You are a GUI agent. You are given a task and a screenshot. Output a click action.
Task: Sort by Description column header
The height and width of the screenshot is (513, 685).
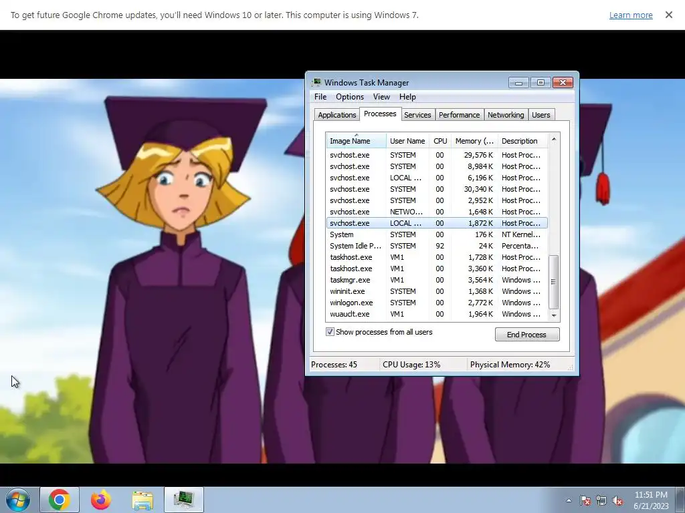click(x=522, y=141)
